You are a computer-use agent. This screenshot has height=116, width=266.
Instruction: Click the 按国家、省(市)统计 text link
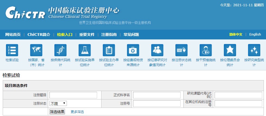pos(36,62)
